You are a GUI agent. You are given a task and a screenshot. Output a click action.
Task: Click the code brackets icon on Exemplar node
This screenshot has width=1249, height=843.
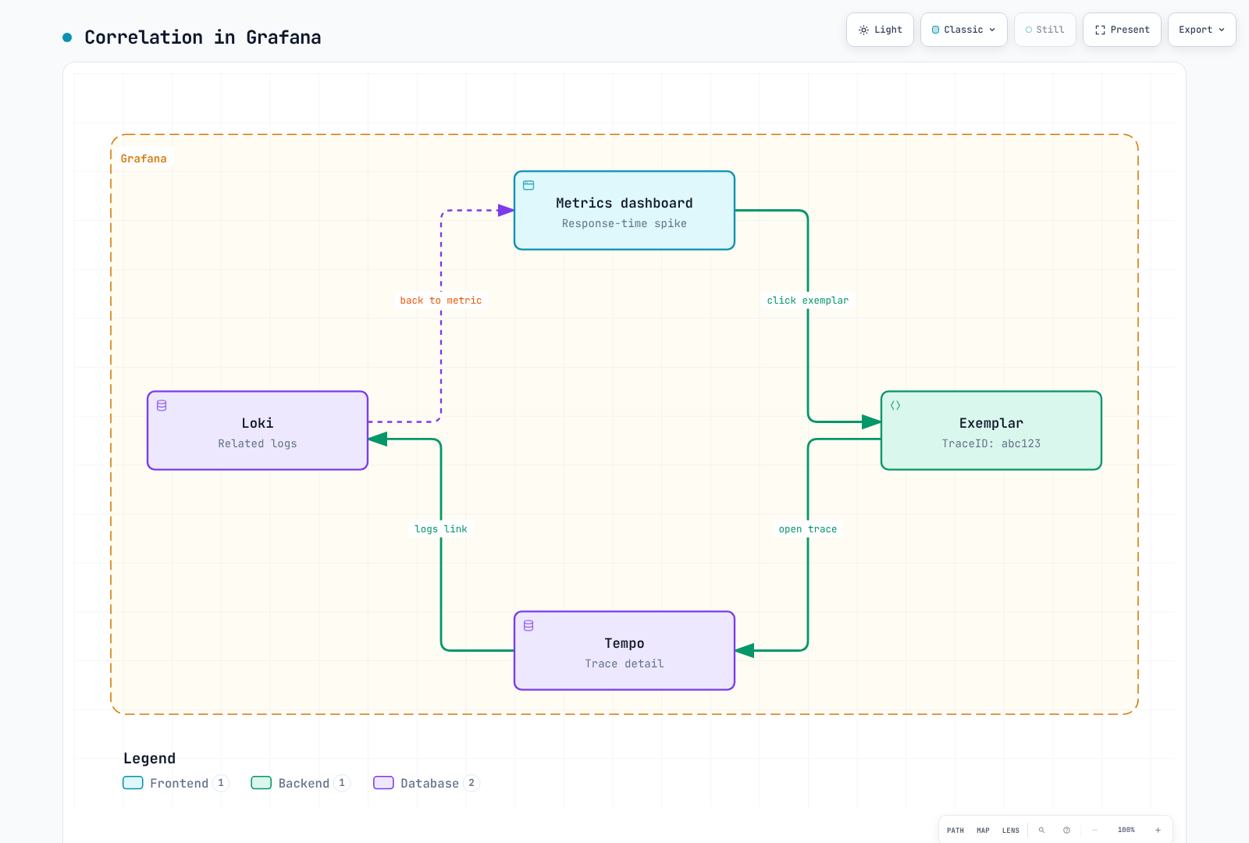[895, 405]
